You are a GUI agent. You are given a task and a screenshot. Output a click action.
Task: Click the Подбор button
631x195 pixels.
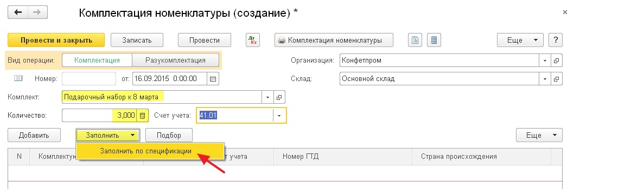(x=169, y=135)
